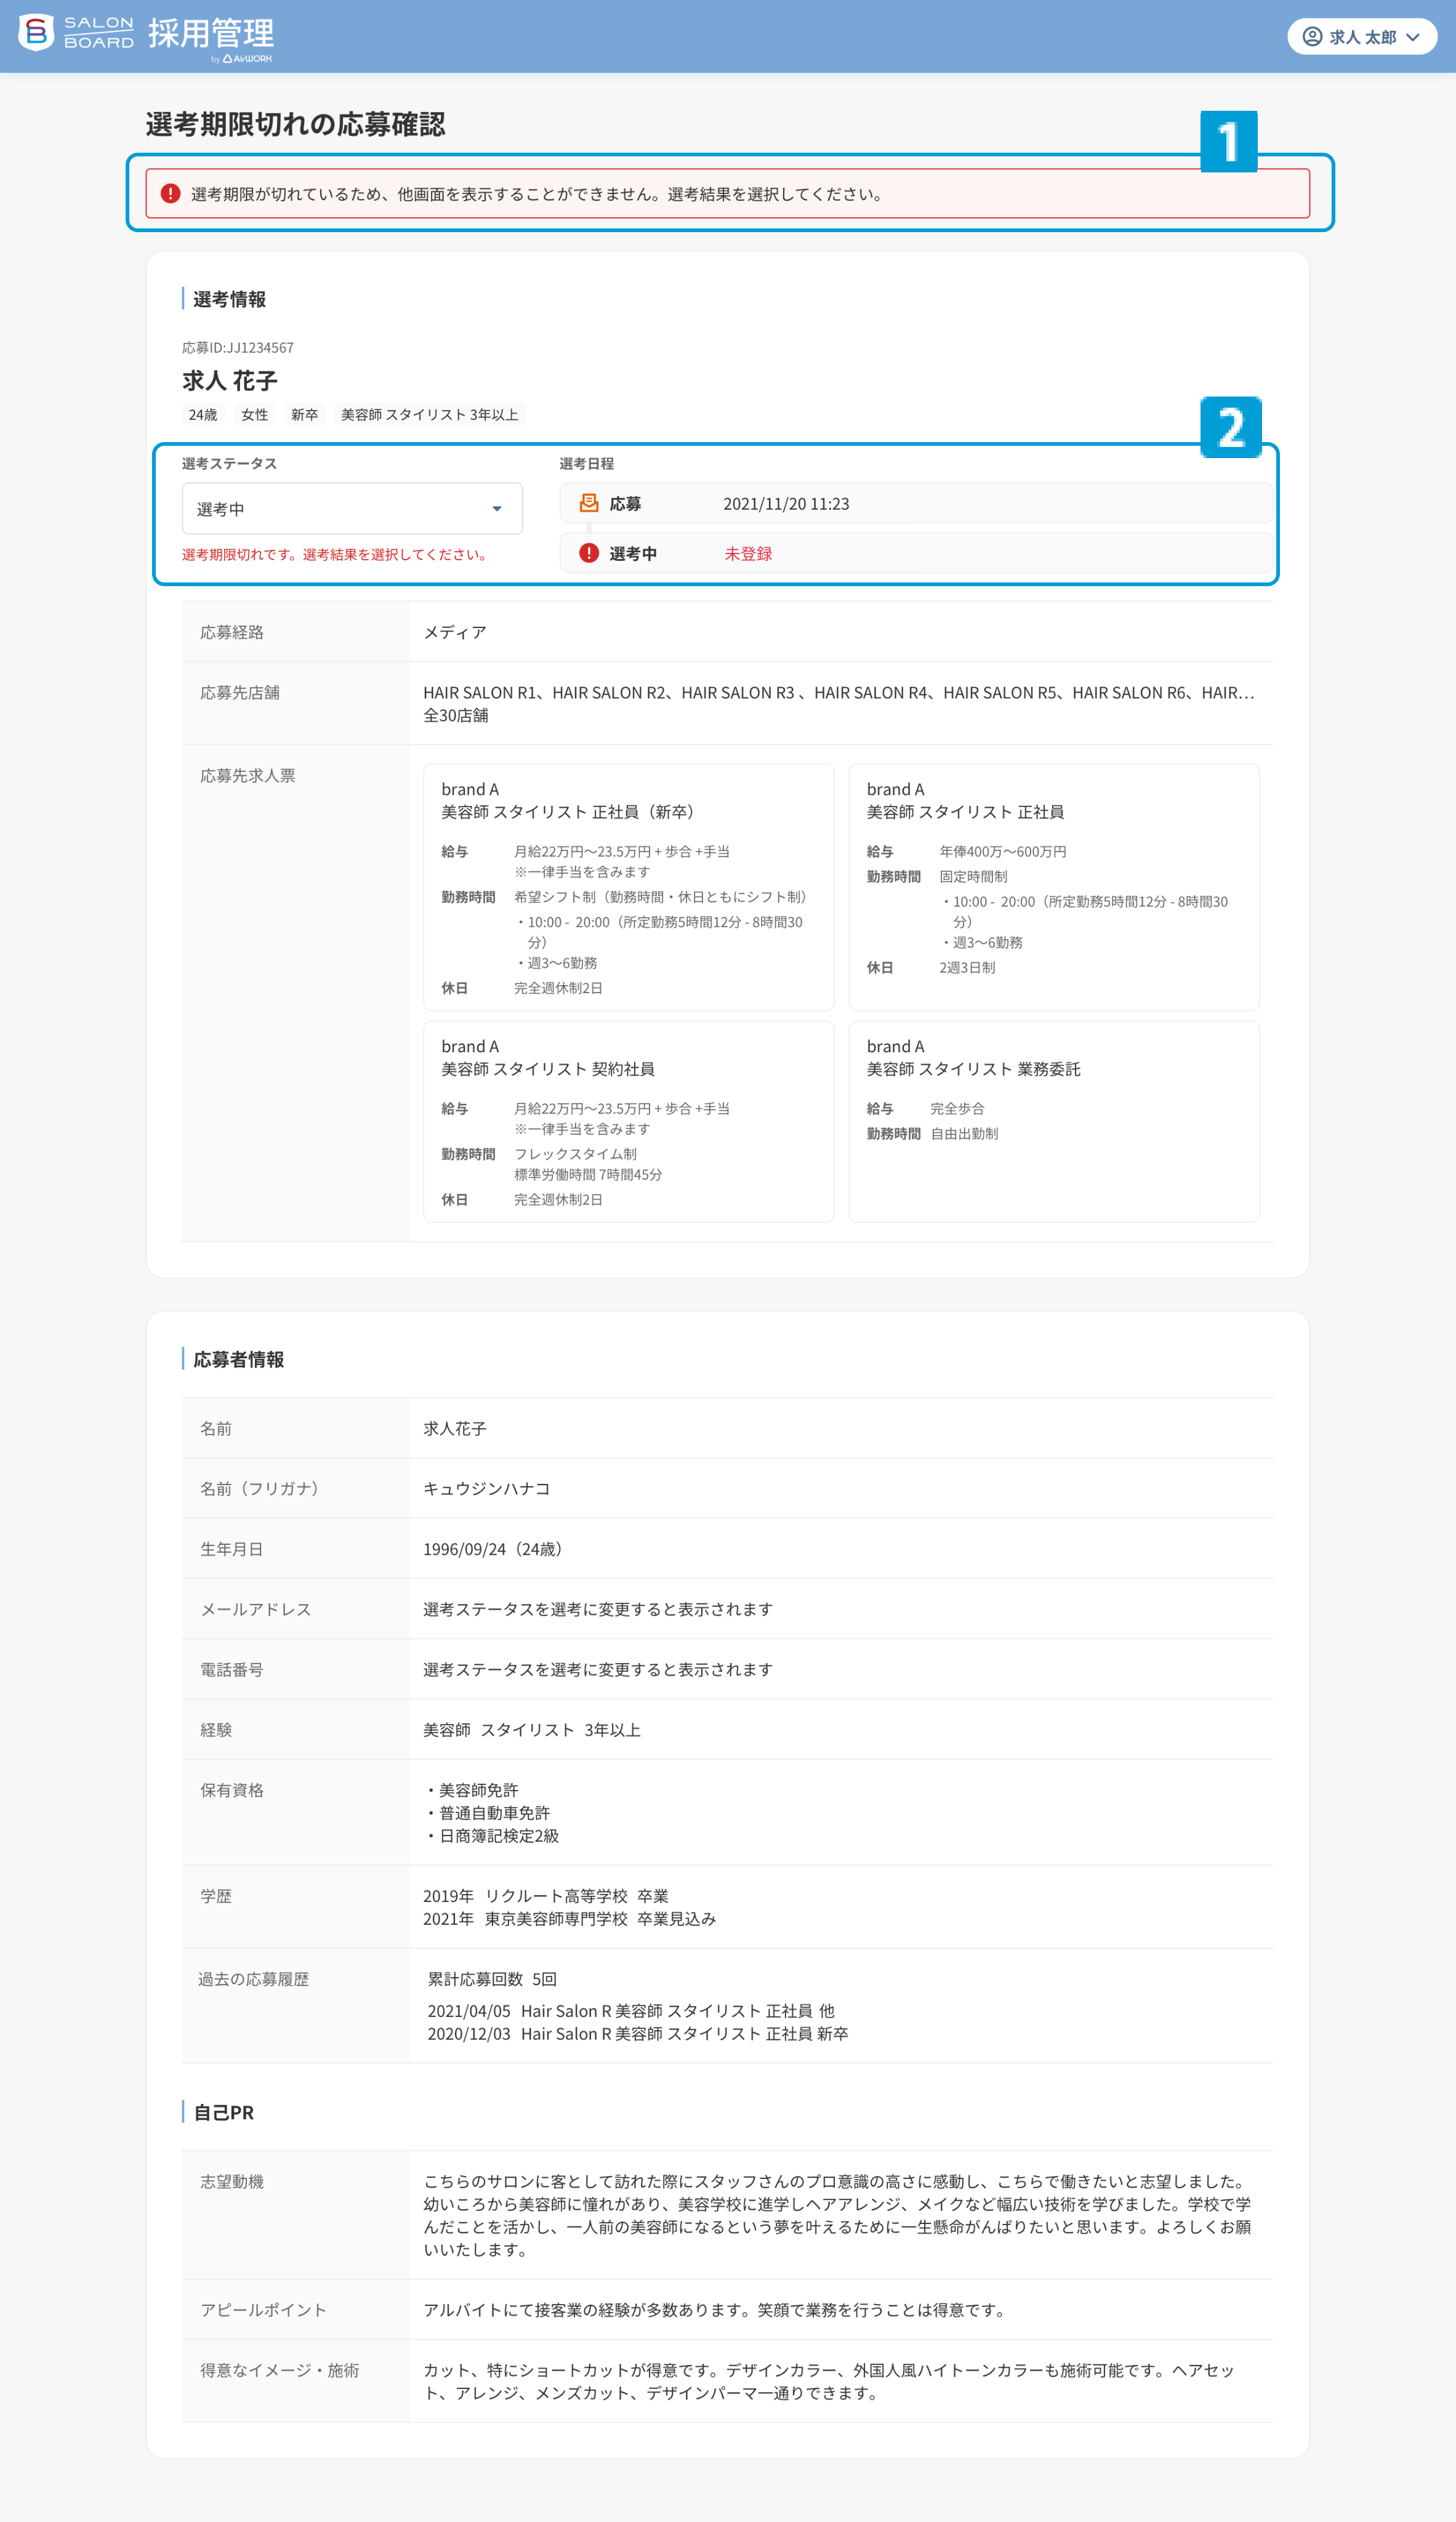This screenshot has height=2522, width=1456.
Task: Click the 未登録 schedule status text
Action: [x=748, y=554]
